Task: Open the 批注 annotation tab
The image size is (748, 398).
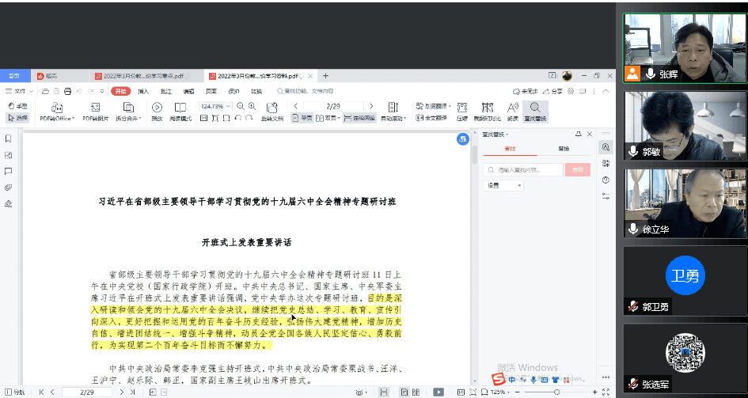Action: coord(166,91)
